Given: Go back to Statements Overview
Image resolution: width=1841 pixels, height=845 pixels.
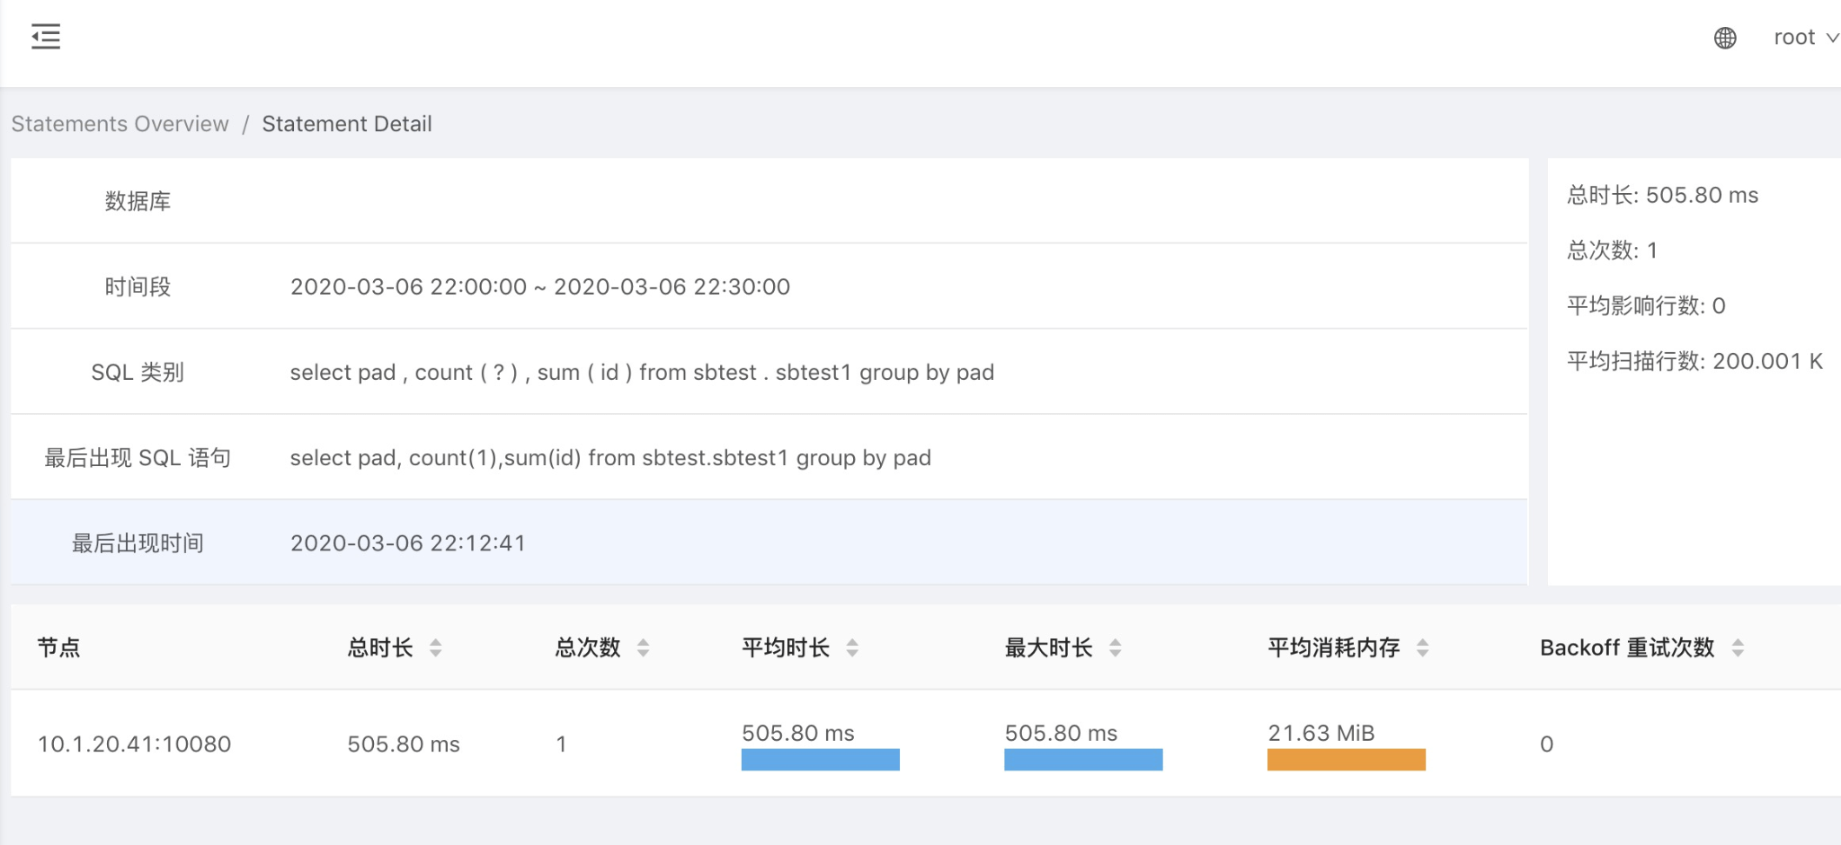Looking at the screenshot, I should pos(120,124).
